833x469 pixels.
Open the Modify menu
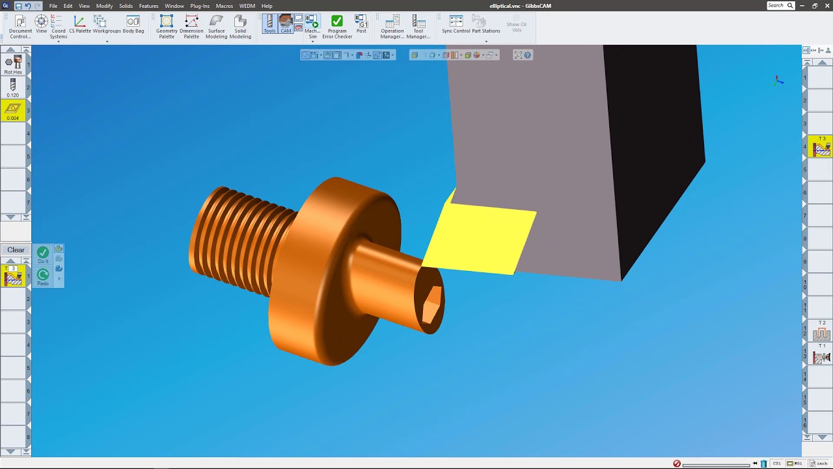point(104,6)
